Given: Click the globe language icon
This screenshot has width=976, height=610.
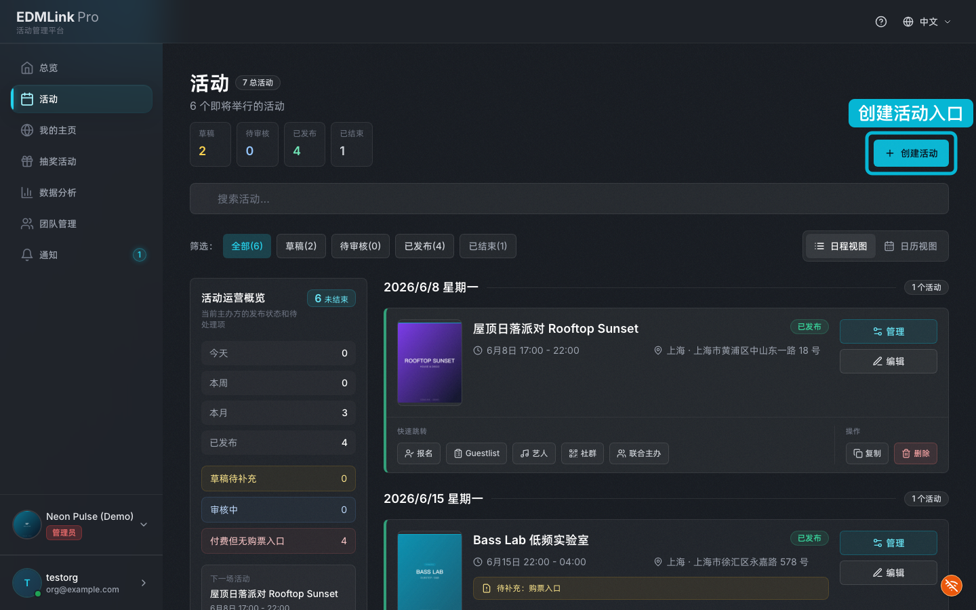Looking at the screenshot, I should (x=908, y=22).
